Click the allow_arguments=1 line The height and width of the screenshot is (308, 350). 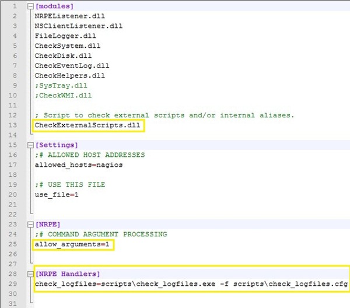coord(72,244)
